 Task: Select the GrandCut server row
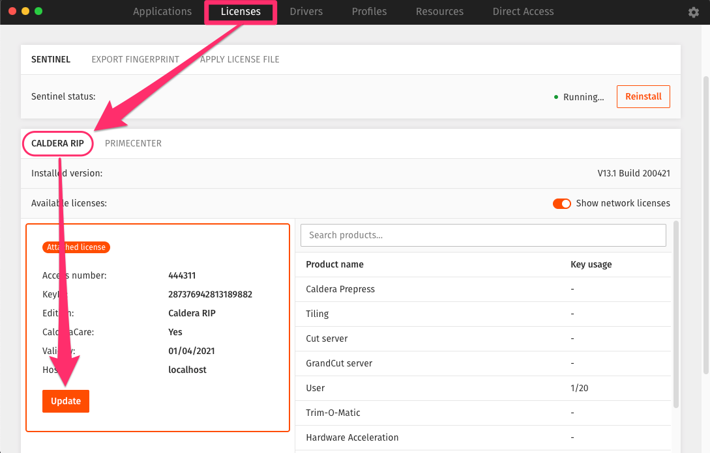pos(483,363)
